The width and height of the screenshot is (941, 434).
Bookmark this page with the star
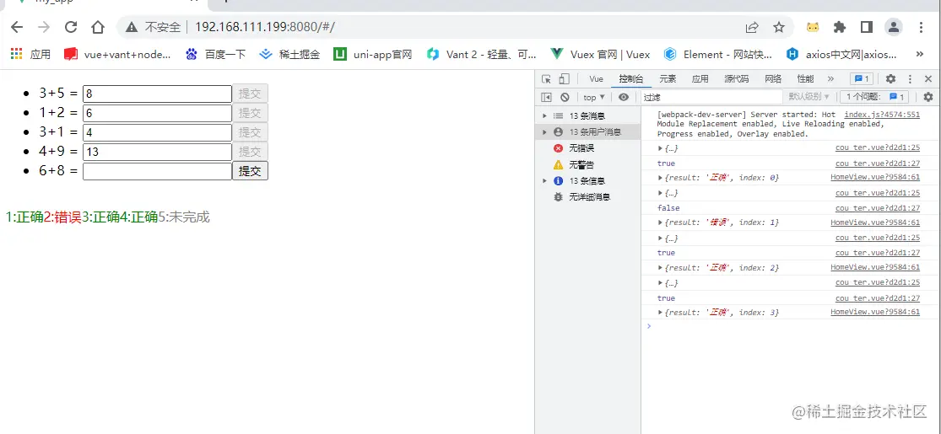coord(779,27)
